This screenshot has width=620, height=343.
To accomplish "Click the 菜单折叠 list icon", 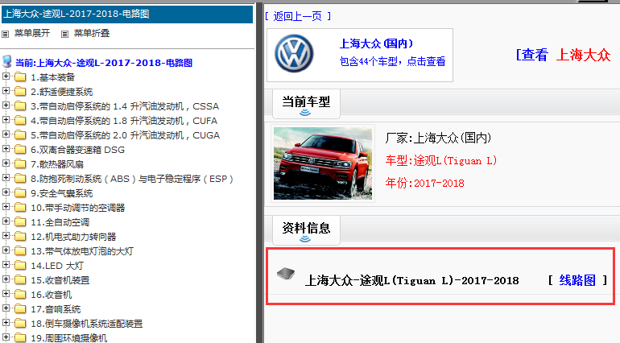I will [x=64, y=34].
